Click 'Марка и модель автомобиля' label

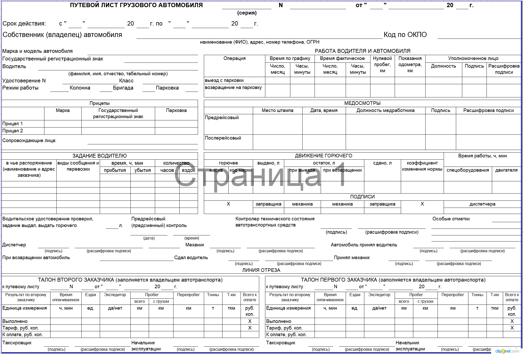coord(38,51)
